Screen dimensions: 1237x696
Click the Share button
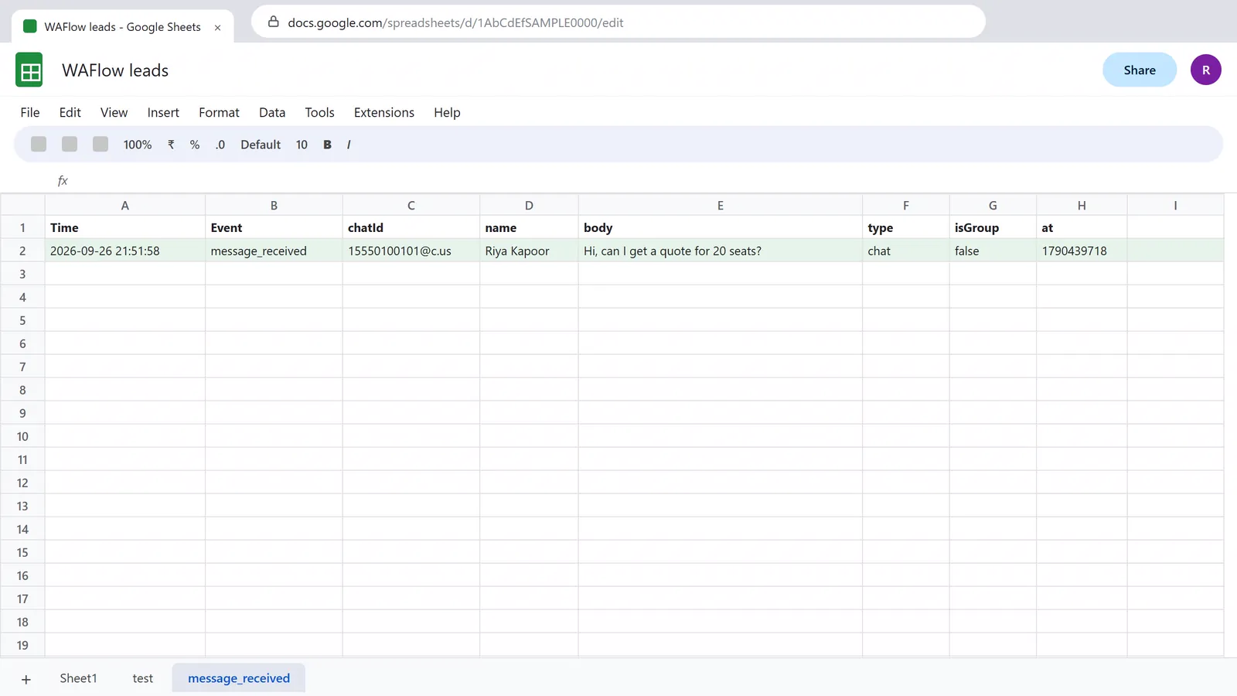point(1140,70)
